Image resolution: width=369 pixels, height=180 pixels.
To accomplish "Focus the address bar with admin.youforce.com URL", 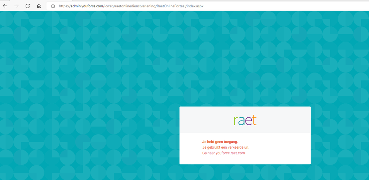I will click(208, 6).
